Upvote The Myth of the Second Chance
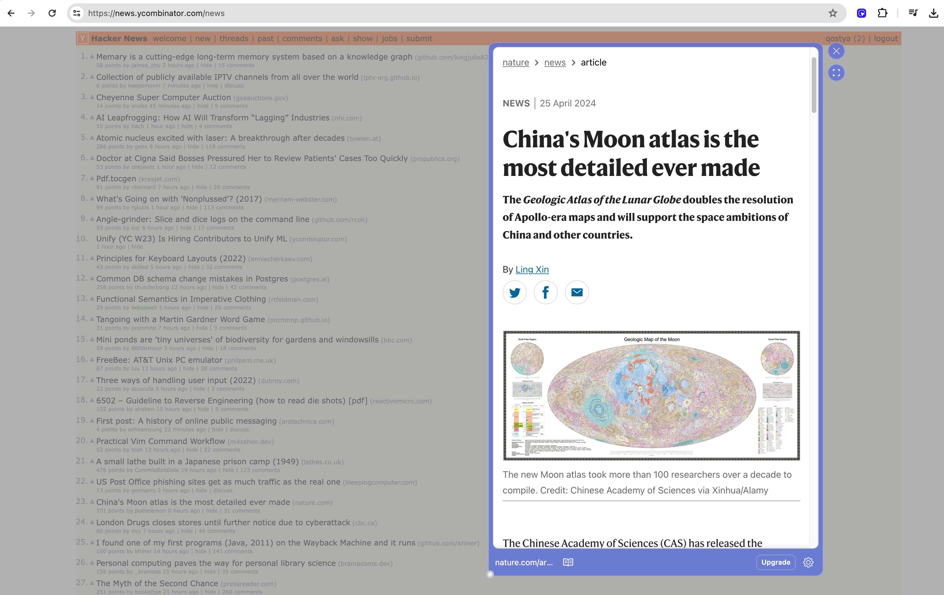The image size is (944, 595). pos(92,583)
